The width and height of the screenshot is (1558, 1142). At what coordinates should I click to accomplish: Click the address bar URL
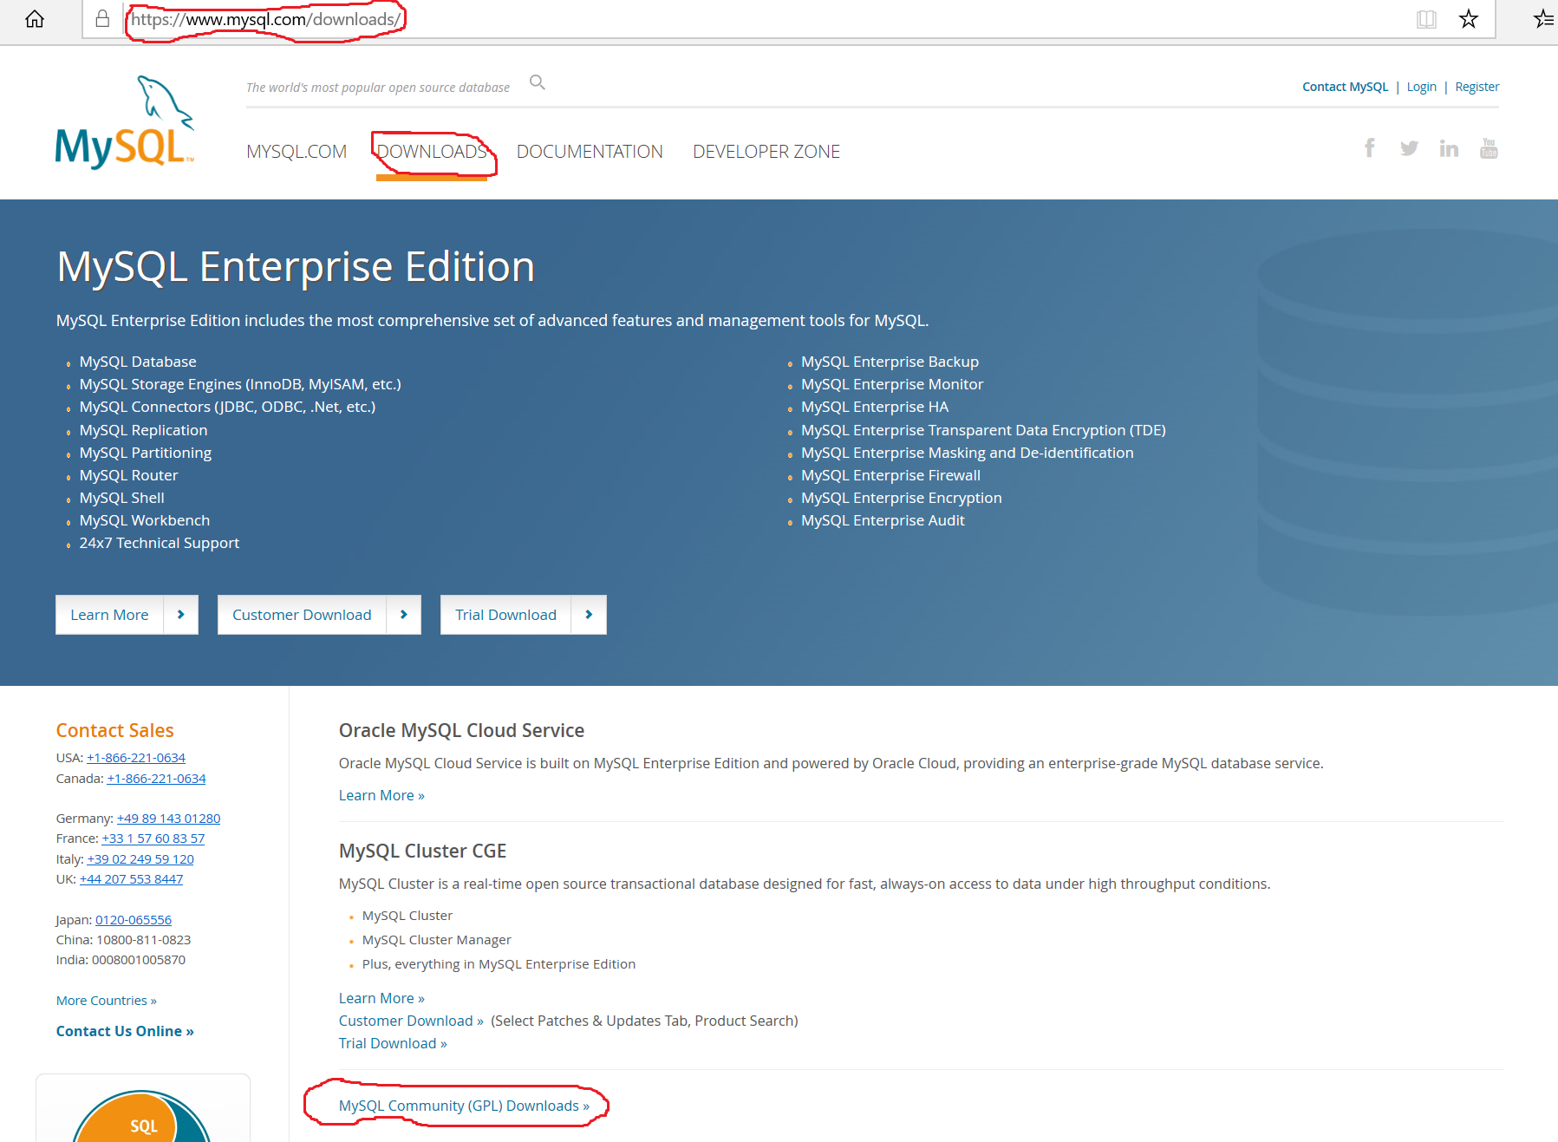(265, 19)
